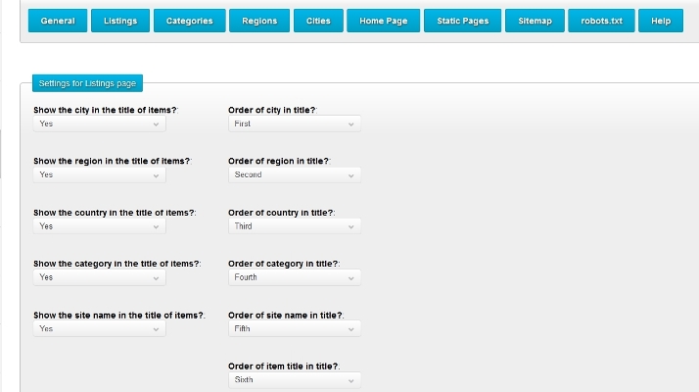Click the Settings for Listings page heading
Viewport: 699px width, 392px height.
click(x=87, y=83)
